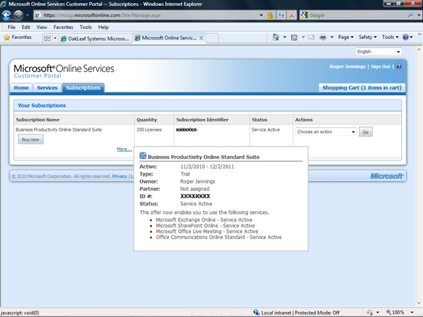This screenshot has width=423, height=317.
Task: Click the Buy now button
Action: 30,139
